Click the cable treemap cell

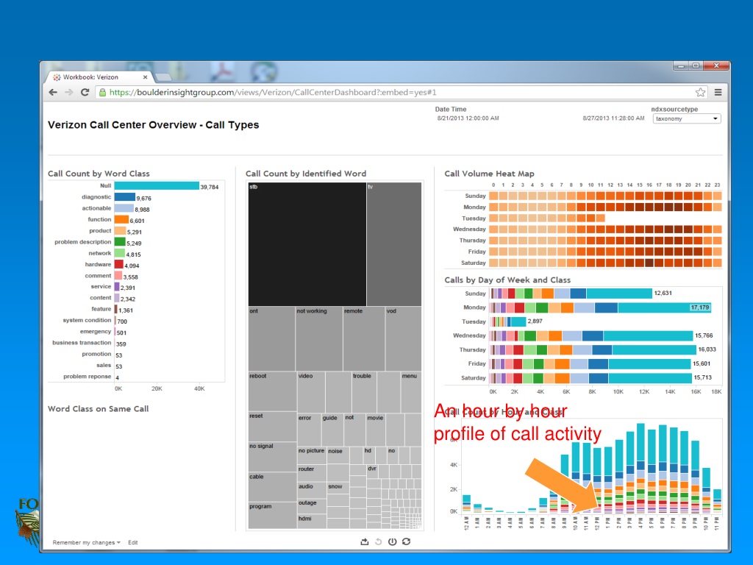tap(272, 487)
